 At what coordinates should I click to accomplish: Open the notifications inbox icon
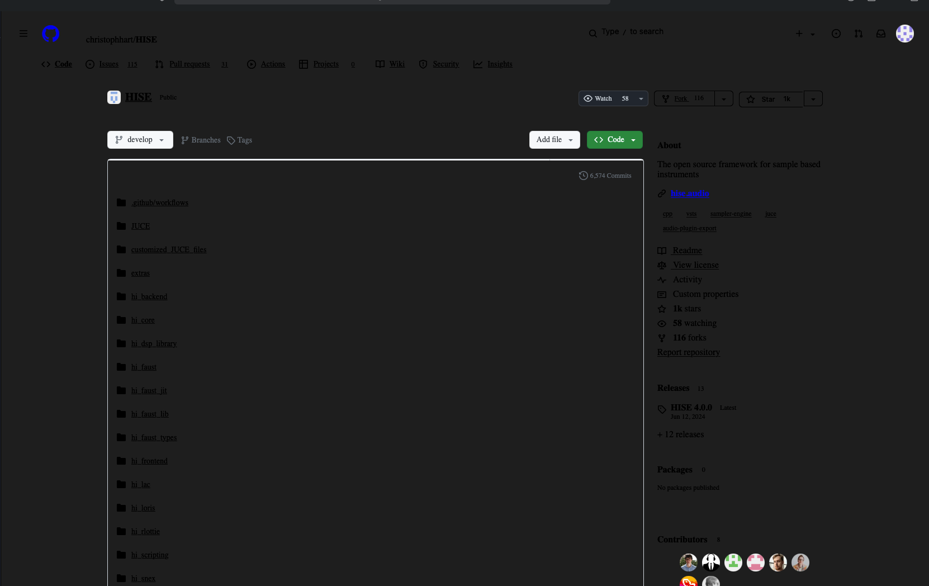[x=881, y=34]
